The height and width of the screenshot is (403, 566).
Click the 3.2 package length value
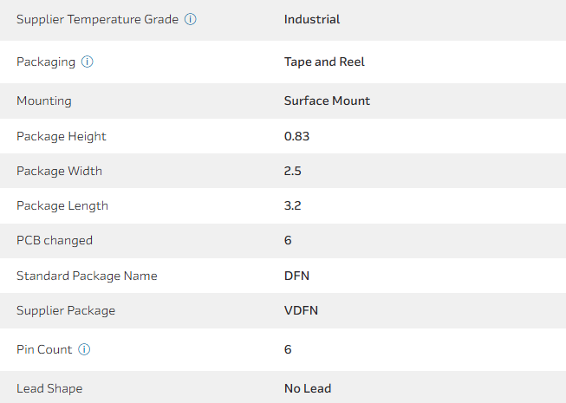click(x=292, y=206)
